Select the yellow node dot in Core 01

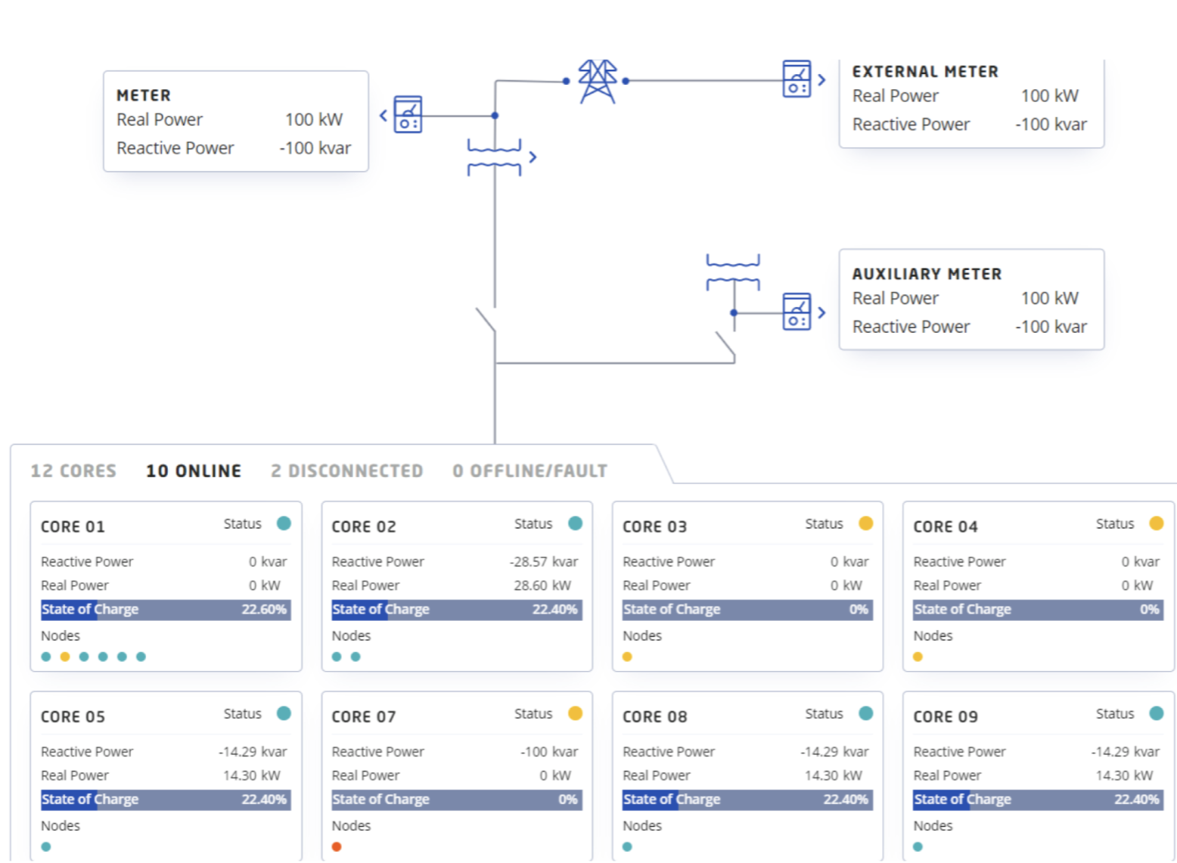click(x=65, y=657)
